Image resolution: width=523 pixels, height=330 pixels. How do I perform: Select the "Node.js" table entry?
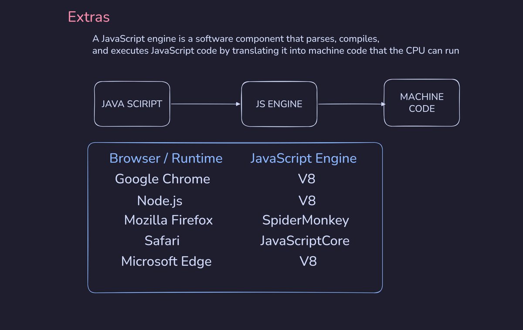pyautogui.click(x=160, y=201)
